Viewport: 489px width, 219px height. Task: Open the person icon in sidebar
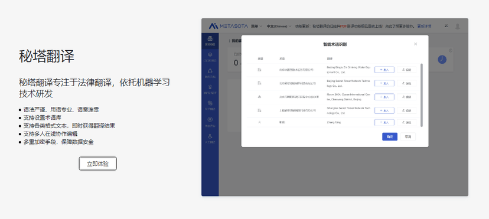210,136
